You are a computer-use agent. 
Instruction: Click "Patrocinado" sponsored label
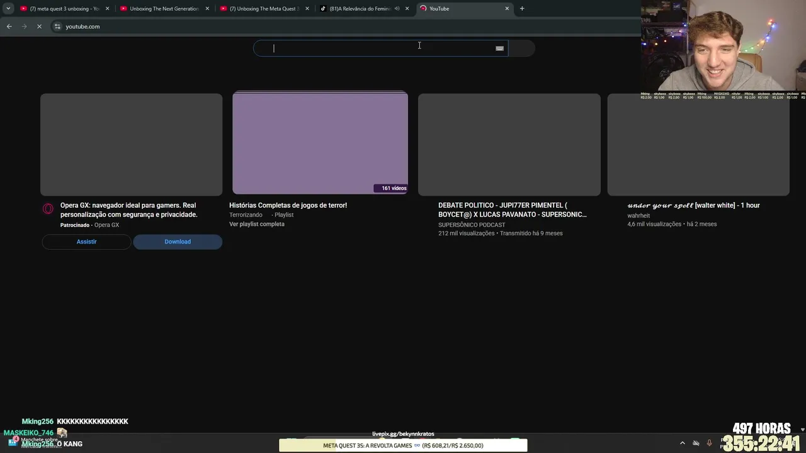75,225
